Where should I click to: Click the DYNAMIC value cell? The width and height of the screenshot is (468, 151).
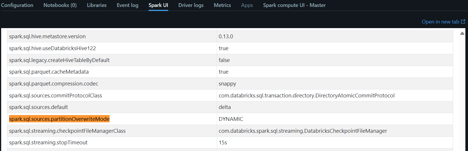(x=231, y=119)
